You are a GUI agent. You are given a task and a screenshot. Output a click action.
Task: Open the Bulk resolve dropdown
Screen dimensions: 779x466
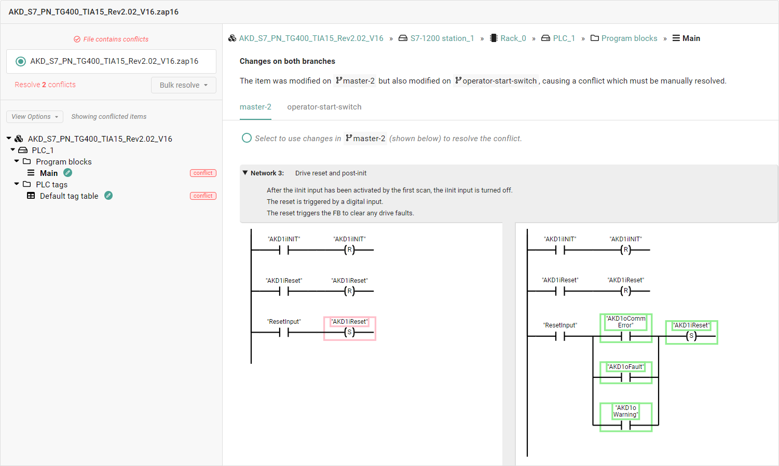pyautogui.click(x=183, y=85)
